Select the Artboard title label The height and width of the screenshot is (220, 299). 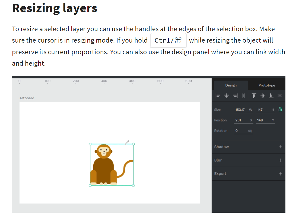click(x=27, y=98)
